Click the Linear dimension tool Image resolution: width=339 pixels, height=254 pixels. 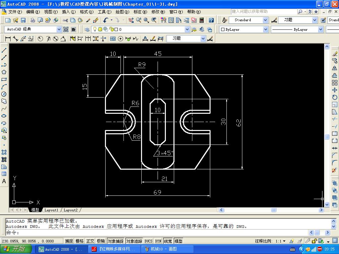[8, 39]
